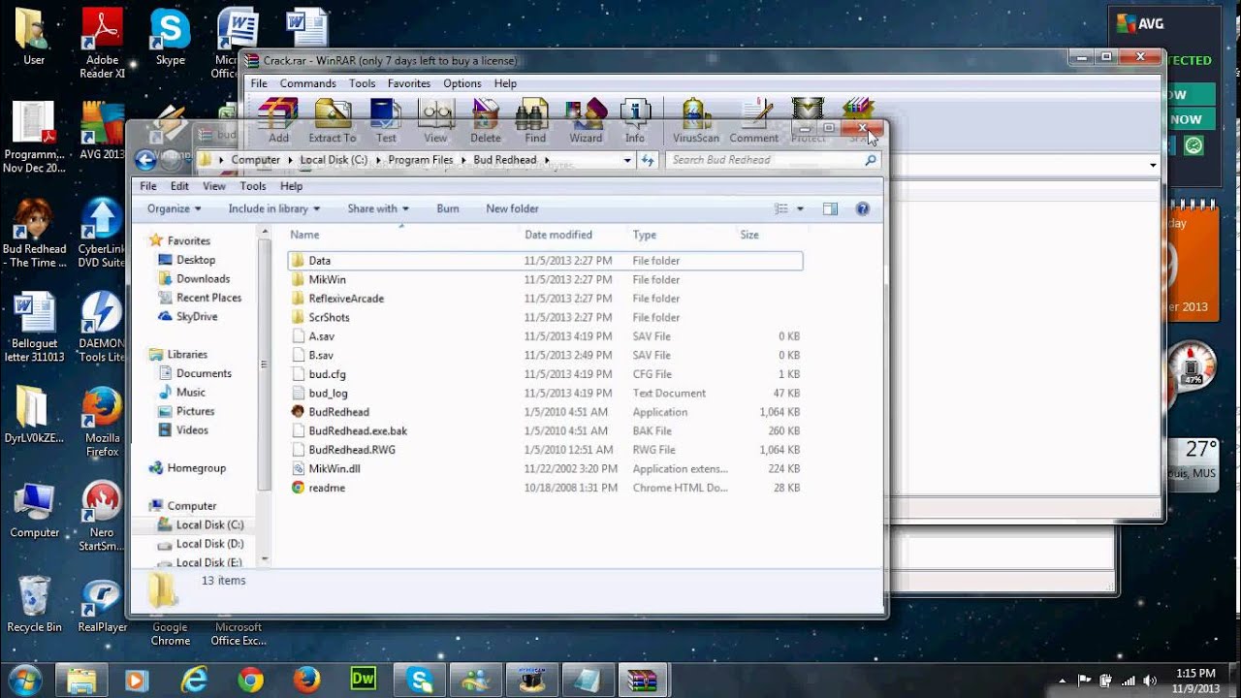Select Homegroup in navigation pane

[196, 467]
